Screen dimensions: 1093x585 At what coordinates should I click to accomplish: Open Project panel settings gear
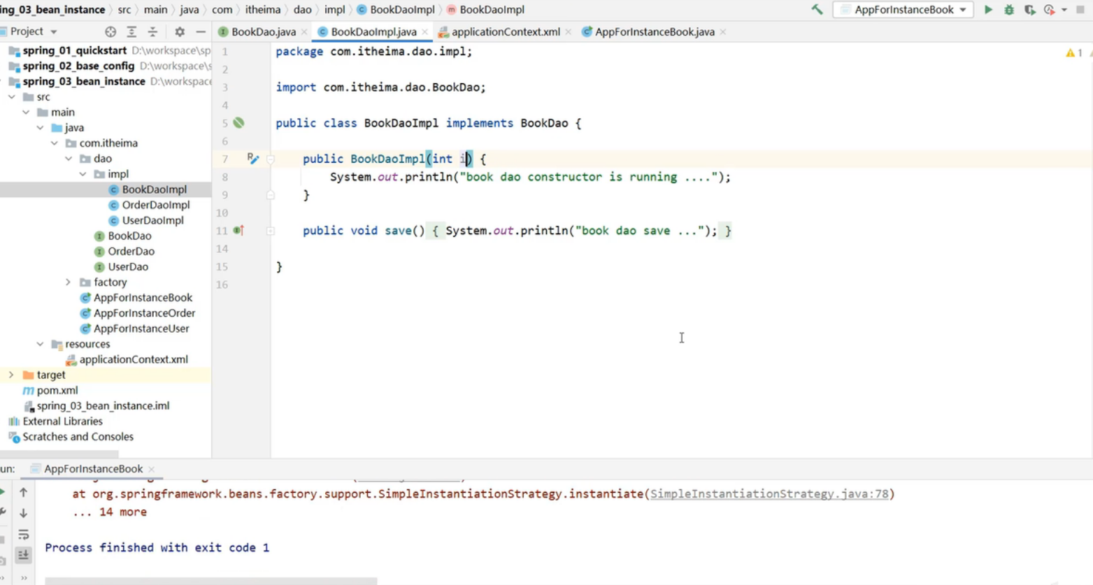click(x=180, y=31)
